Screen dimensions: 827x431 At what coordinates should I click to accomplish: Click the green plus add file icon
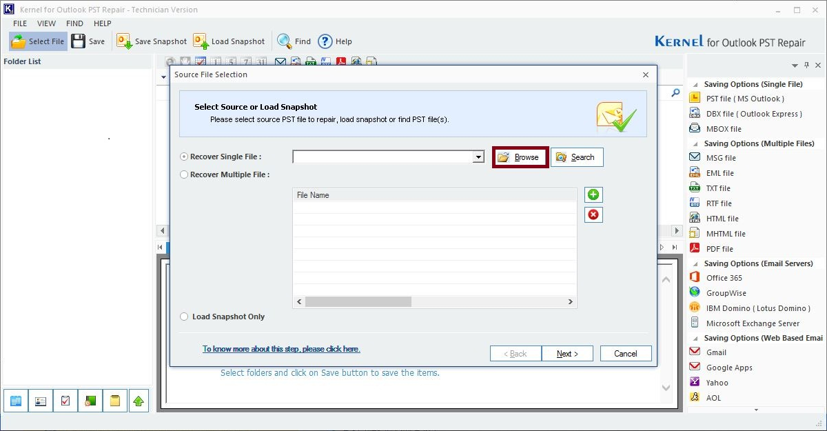pyautogui.click(x=593, y=194)
